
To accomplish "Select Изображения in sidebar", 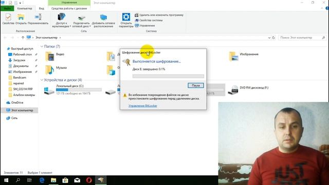I will tap(20, 72).
